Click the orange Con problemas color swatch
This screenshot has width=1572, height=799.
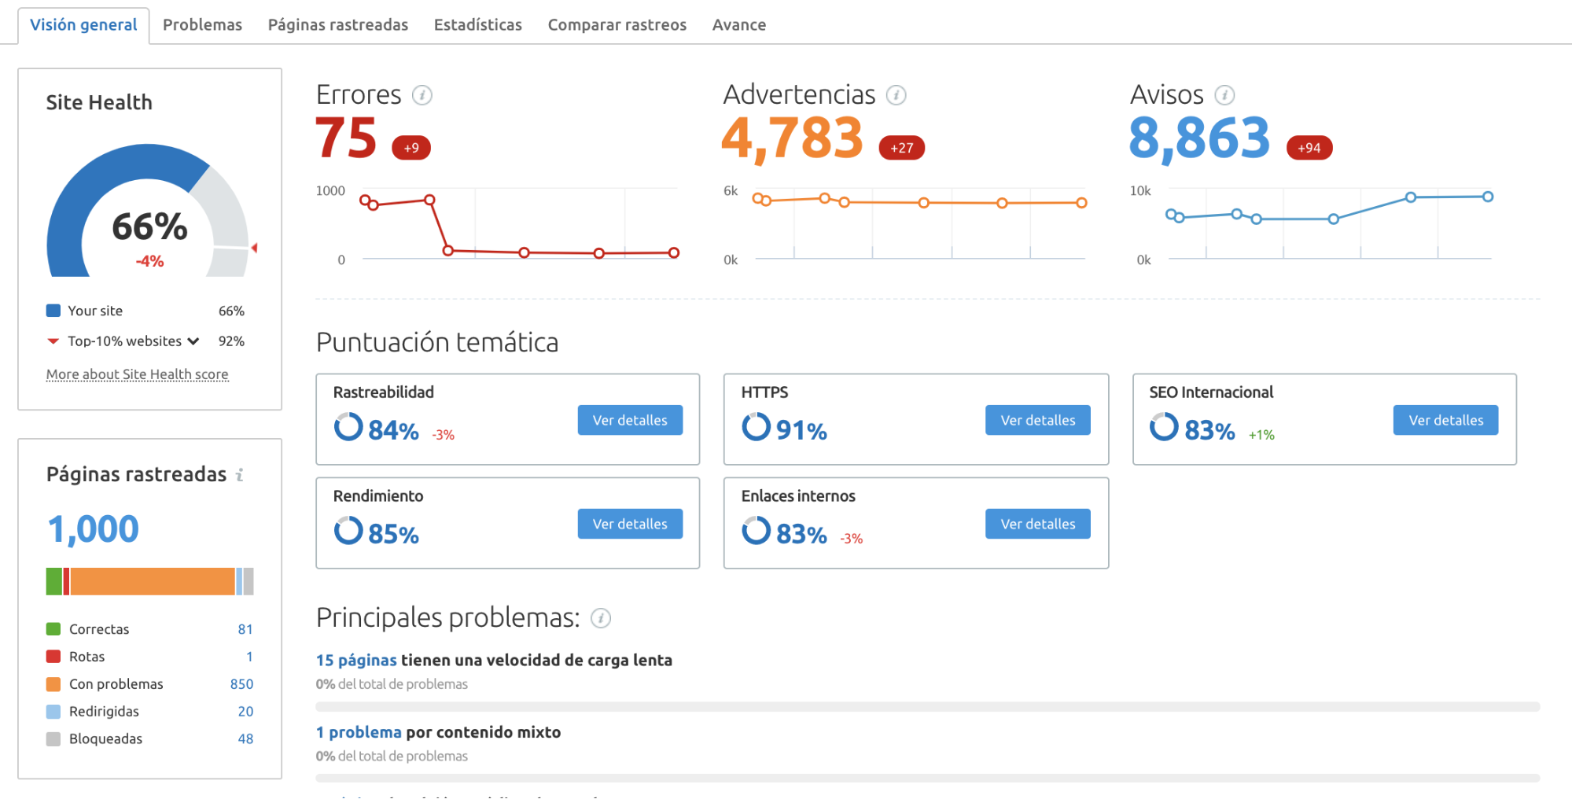(x=53, y=684)
